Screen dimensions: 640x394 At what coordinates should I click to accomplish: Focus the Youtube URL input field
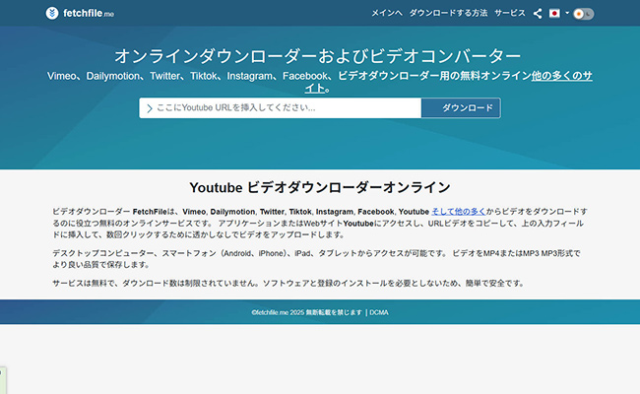[280, 108]
